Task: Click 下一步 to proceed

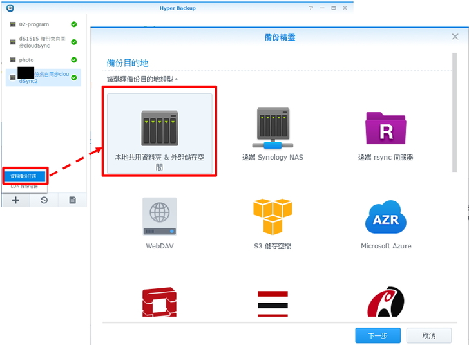Action: pyautogui.click(x=378, y=335)
